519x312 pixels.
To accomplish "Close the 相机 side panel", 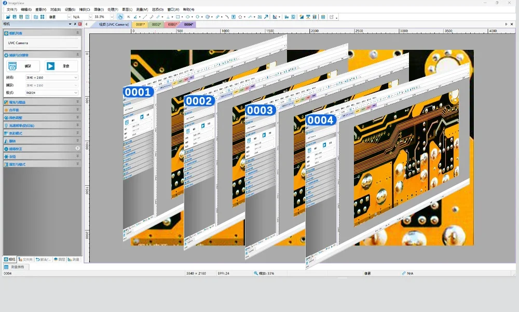I will [80, 24].
